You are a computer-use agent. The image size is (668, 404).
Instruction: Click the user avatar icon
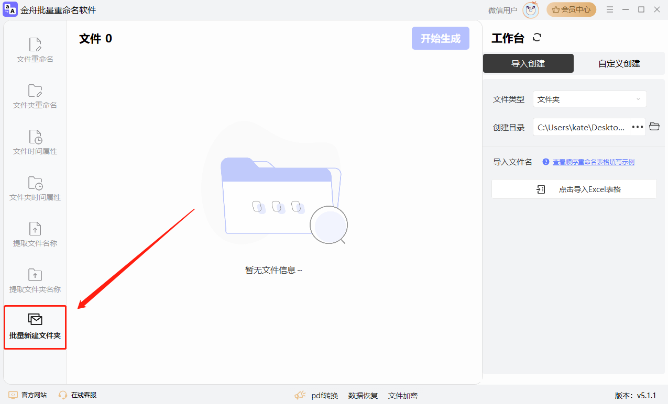click(530, 10)
